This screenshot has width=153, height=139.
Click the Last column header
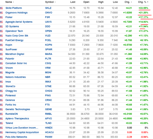(73, 2)
